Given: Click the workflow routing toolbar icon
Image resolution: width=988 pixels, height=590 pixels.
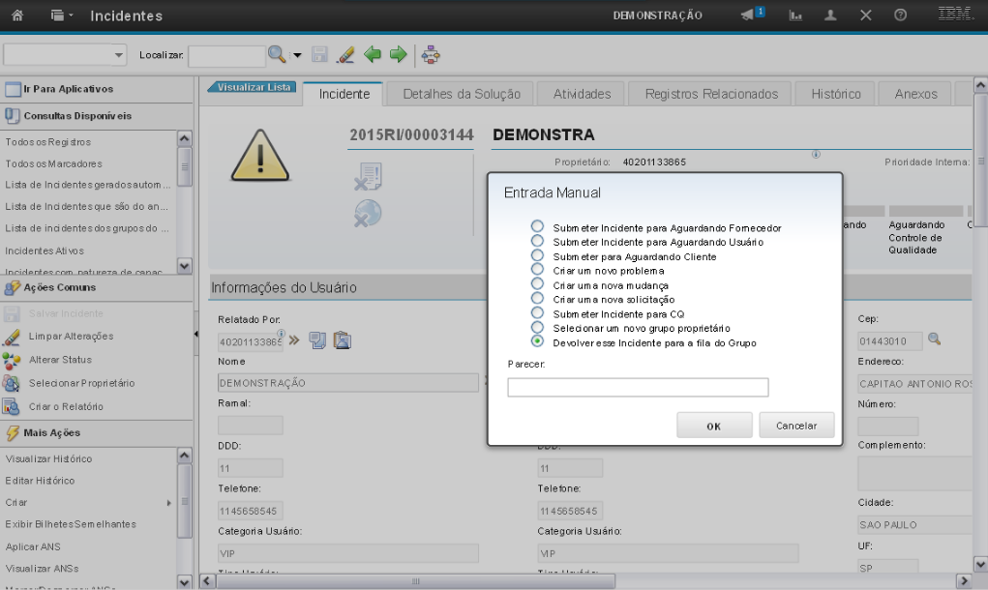Looking at the screenshot, I should click(431, 55).
